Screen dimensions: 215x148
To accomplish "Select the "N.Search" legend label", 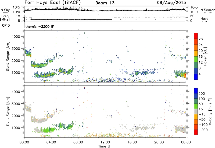I will [207, 10].
